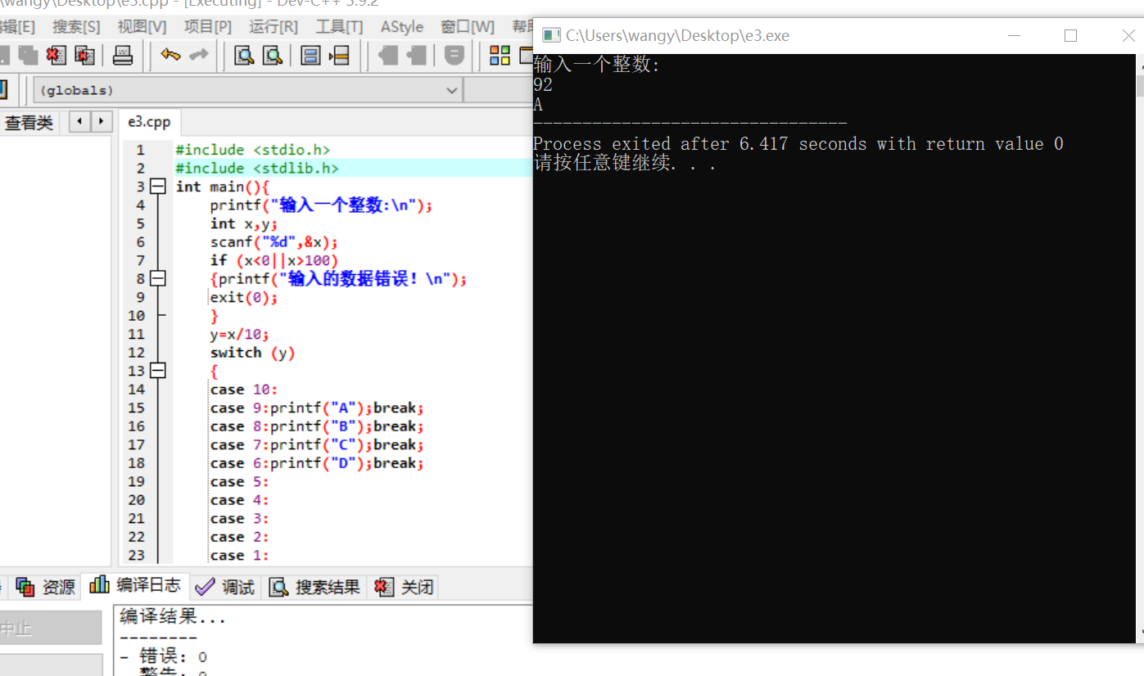Click the Redo arrow in the toolbar
Screen dimensions: 1144x676
[x=198, y=56]
